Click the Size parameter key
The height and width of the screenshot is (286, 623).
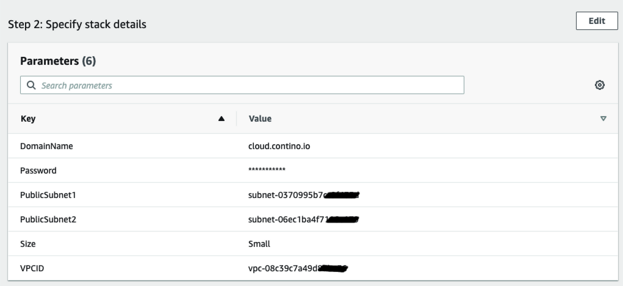[28, 244]
